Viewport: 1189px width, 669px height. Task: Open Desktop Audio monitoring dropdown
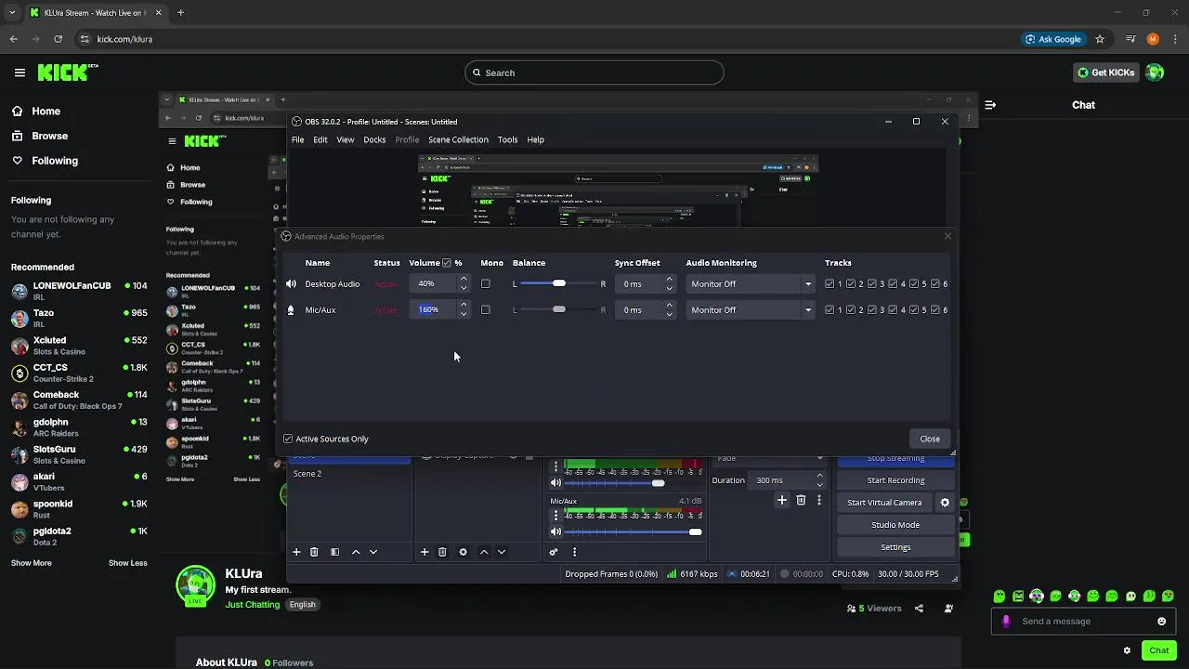click(x=751, y=283)
